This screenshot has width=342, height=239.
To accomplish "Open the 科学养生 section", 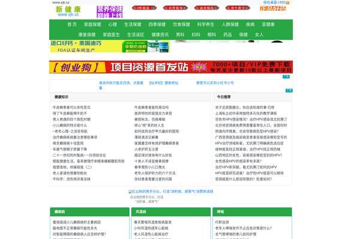I will click(206, 24).
